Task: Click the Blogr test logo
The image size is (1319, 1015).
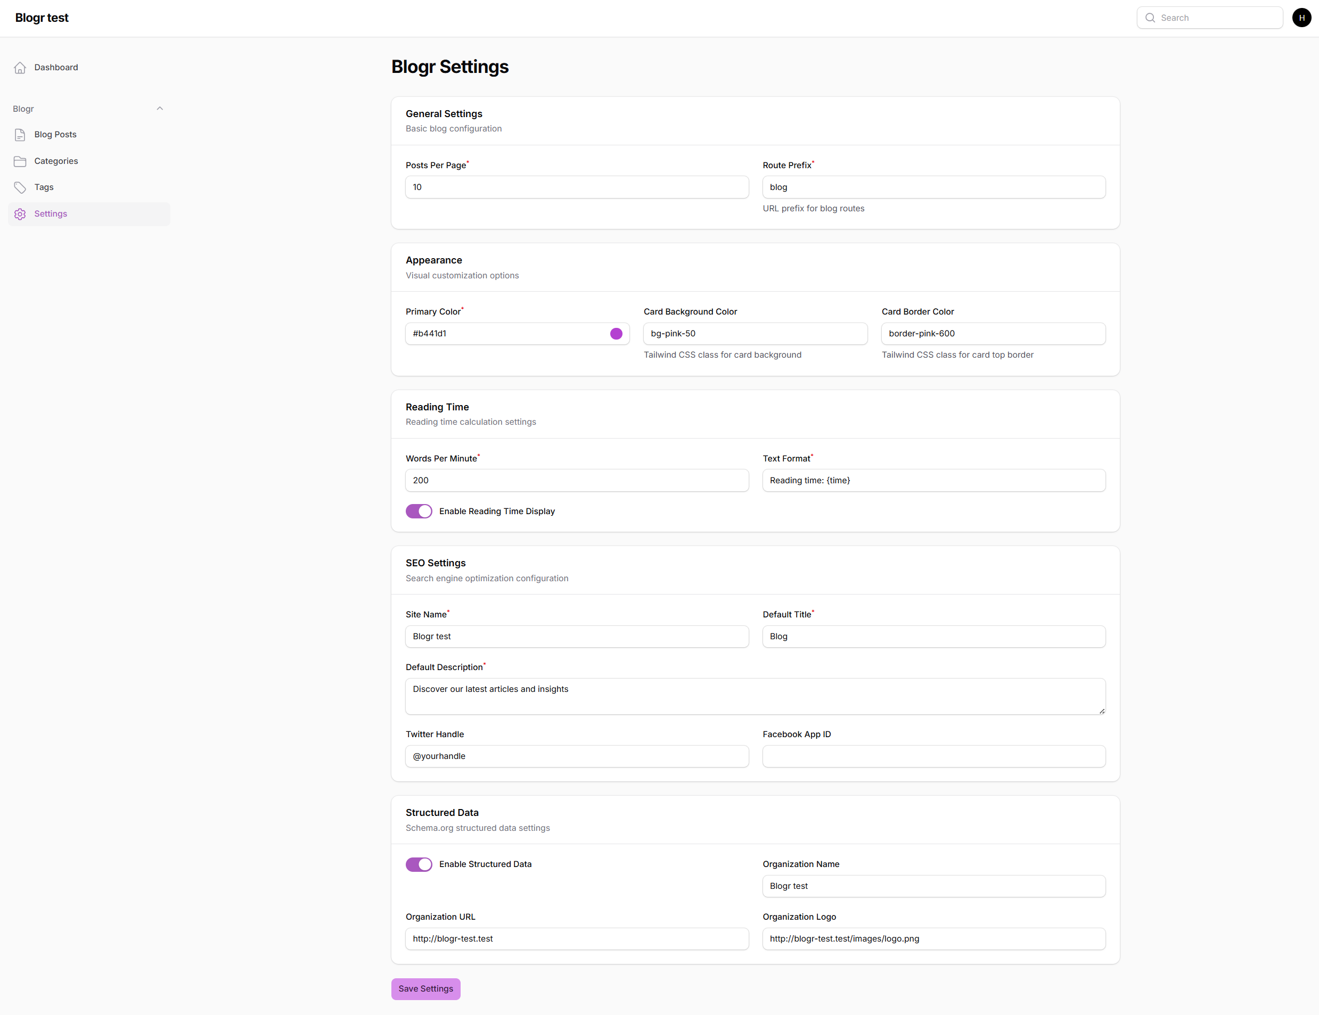Action: (x=42, y=18)
